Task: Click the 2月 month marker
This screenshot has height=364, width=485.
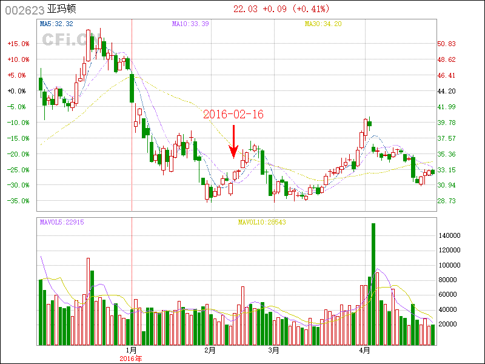Action: [x=210, y=351]
